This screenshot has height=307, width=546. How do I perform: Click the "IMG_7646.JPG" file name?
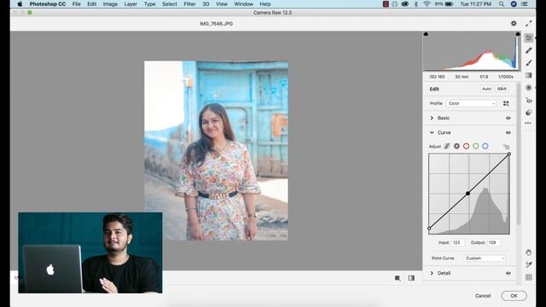coord(216,24)
